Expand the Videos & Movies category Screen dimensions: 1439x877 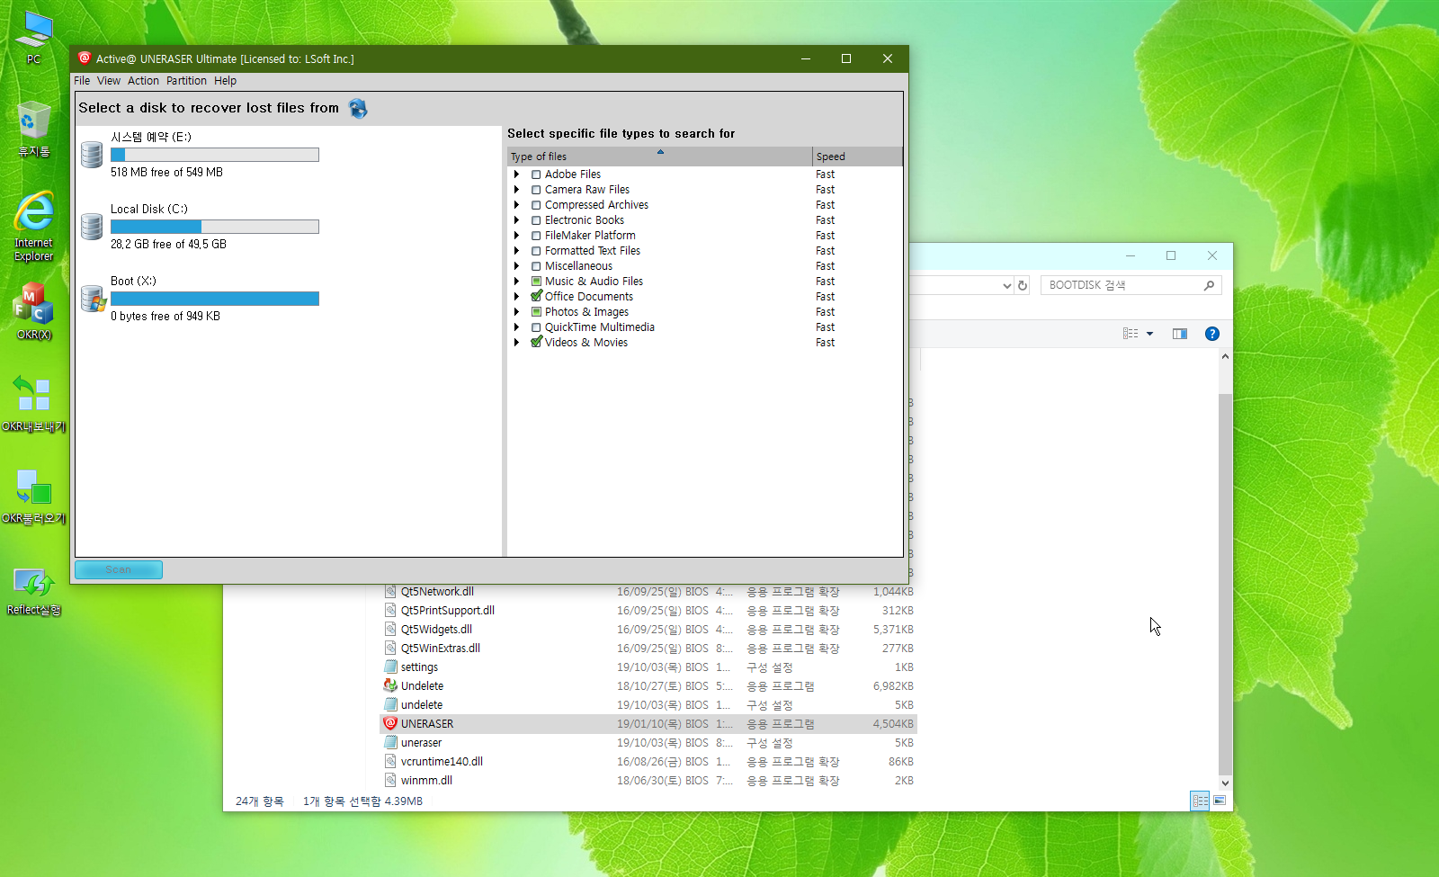point(517,343)
